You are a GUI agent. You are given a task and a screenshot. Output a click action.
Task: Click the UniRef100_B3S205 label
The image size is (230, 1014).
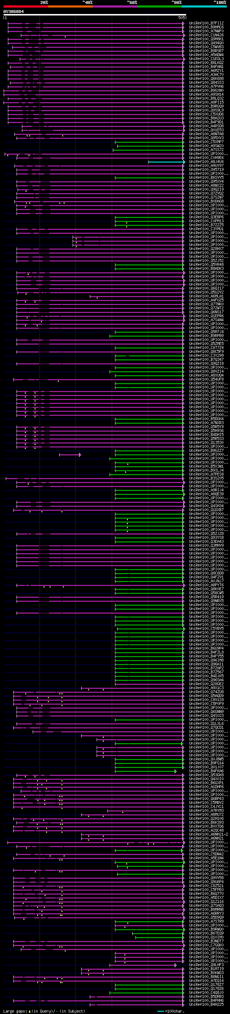[x=206, y=478]
